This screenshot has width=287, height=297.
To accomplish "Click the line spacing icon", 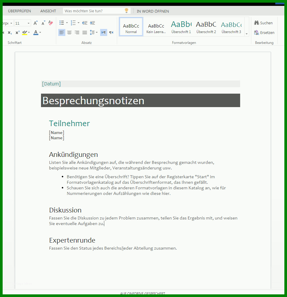I will click(x=92, y=32).
